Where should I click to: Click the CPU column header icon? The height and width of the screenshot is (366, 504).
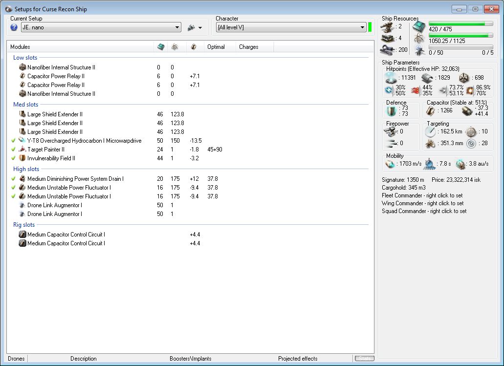161,47
